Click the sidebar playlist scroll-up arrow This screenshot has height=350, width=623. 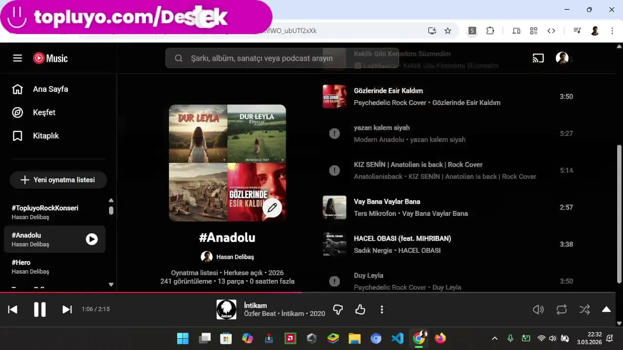pyautogui.click(x=111, y=200)
